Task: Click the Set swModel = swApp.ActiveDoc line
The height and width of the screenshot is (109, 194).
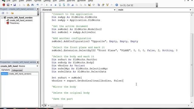Action: pyautogui.click(x=74, y=32)
